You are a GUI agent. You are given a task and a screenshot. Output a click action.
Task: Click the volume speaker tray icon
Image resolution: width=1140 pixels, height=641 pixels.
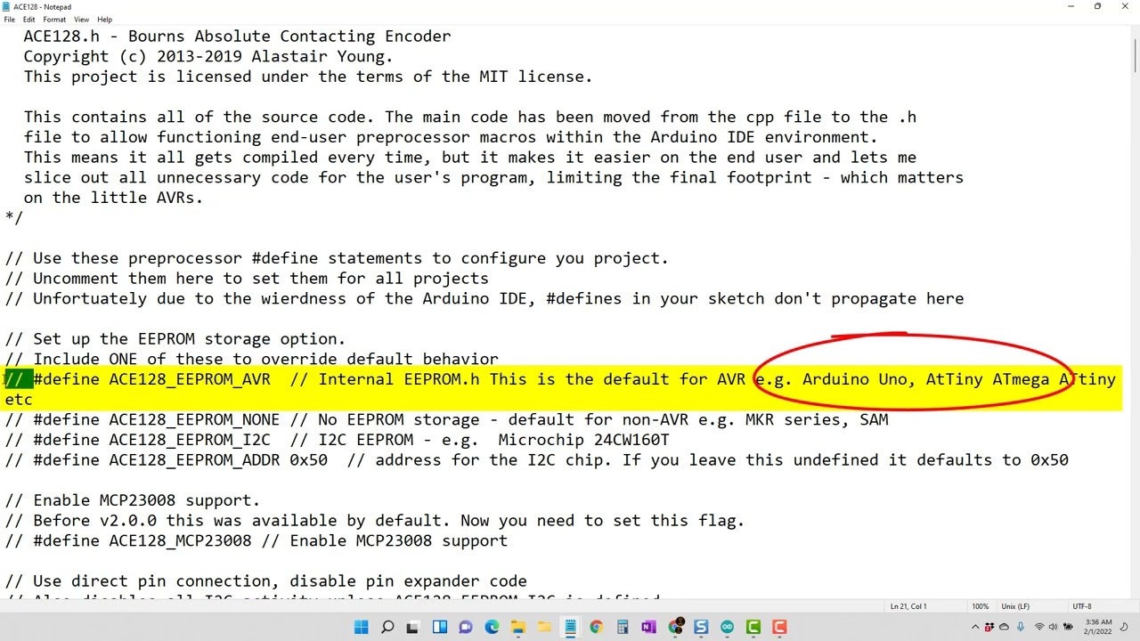pyautogui.click(x=1053, y=627)
